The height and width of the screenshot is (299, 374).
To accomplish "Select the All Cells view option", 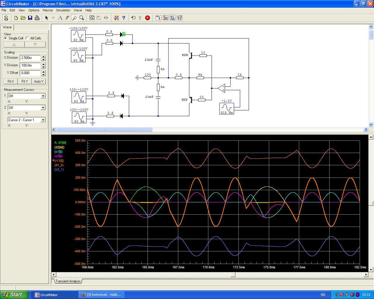I will (27, 38).
